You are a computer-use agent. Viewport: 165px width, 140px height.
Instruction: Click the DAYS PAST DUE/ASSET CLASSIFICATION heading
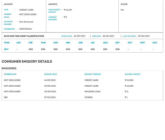pyautogui.click(x=24, y=36)
